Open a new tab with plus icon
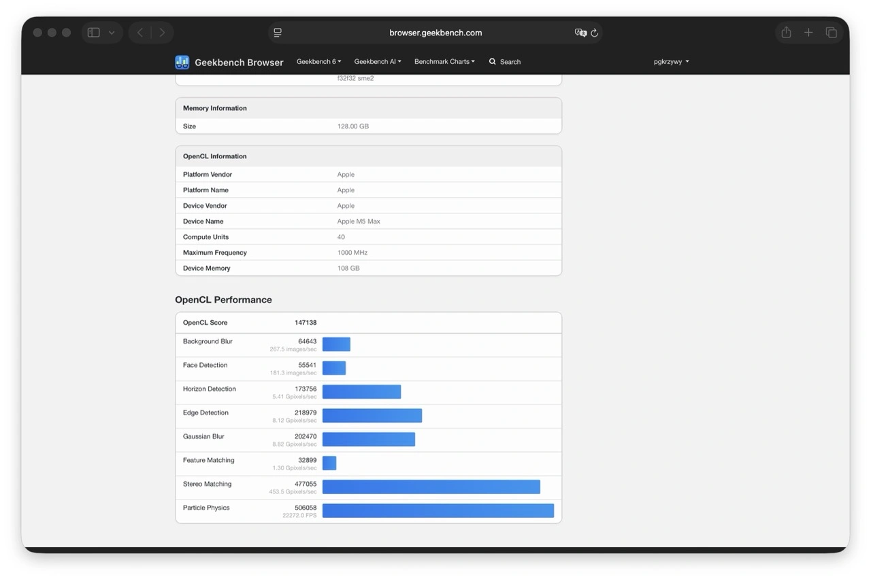 pyautogui.click(x=808, y=33)
